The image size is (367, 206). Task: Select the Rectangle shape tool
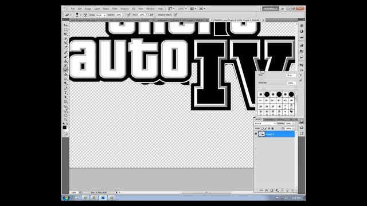[65, 102]
